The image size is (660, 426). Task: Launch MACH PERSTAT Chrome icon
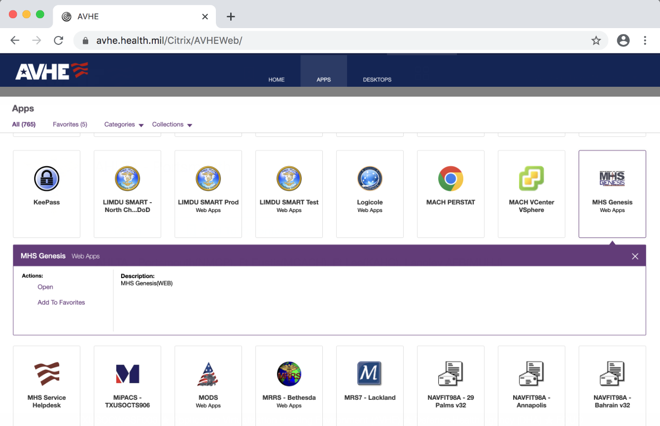pyautogui.click(x=451, y=178)
